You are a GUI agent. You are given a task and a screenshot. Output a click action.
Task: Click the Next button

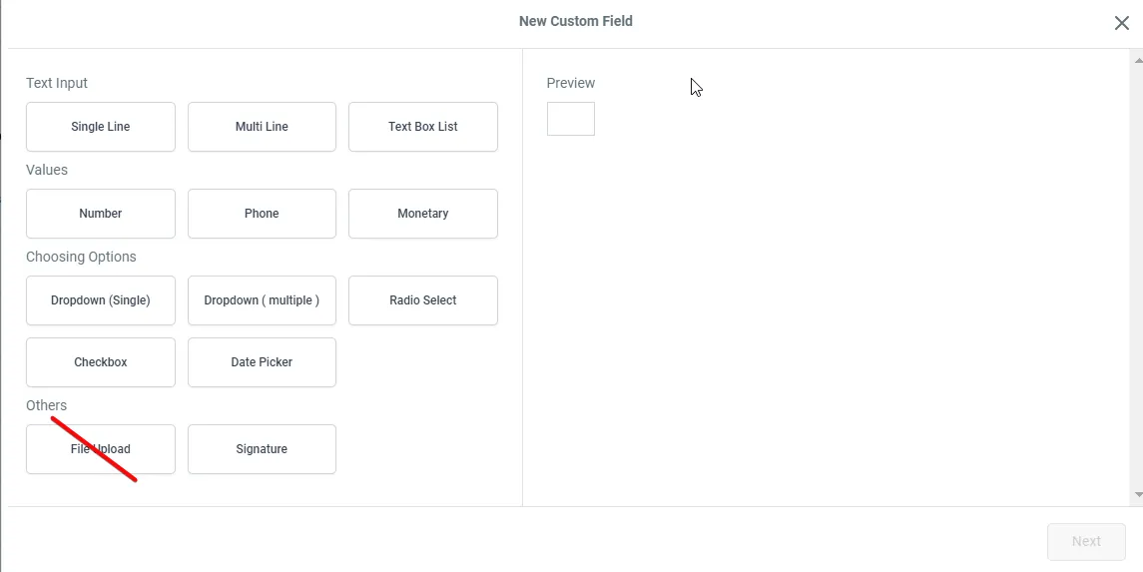pos(1086,541)
